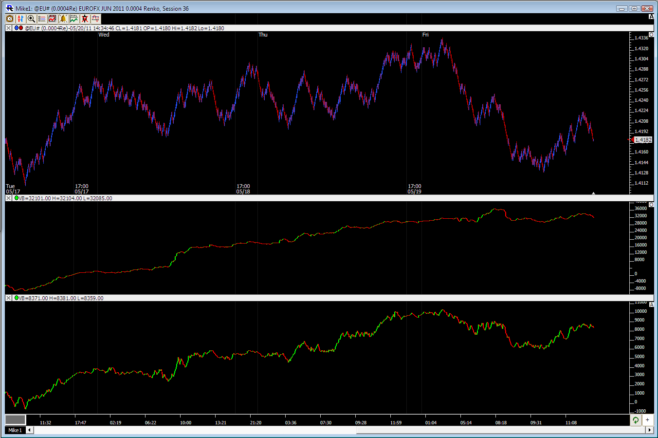This screenshot has height=438, width=658.
Task: Click the plus button beside the refresh icon
Action: (x=647, y=420)
